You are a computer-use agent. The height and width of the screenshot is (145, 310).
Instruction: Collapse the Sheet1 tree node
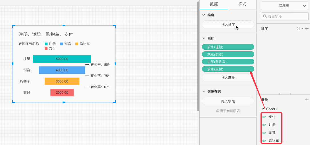tap(263, 109)
